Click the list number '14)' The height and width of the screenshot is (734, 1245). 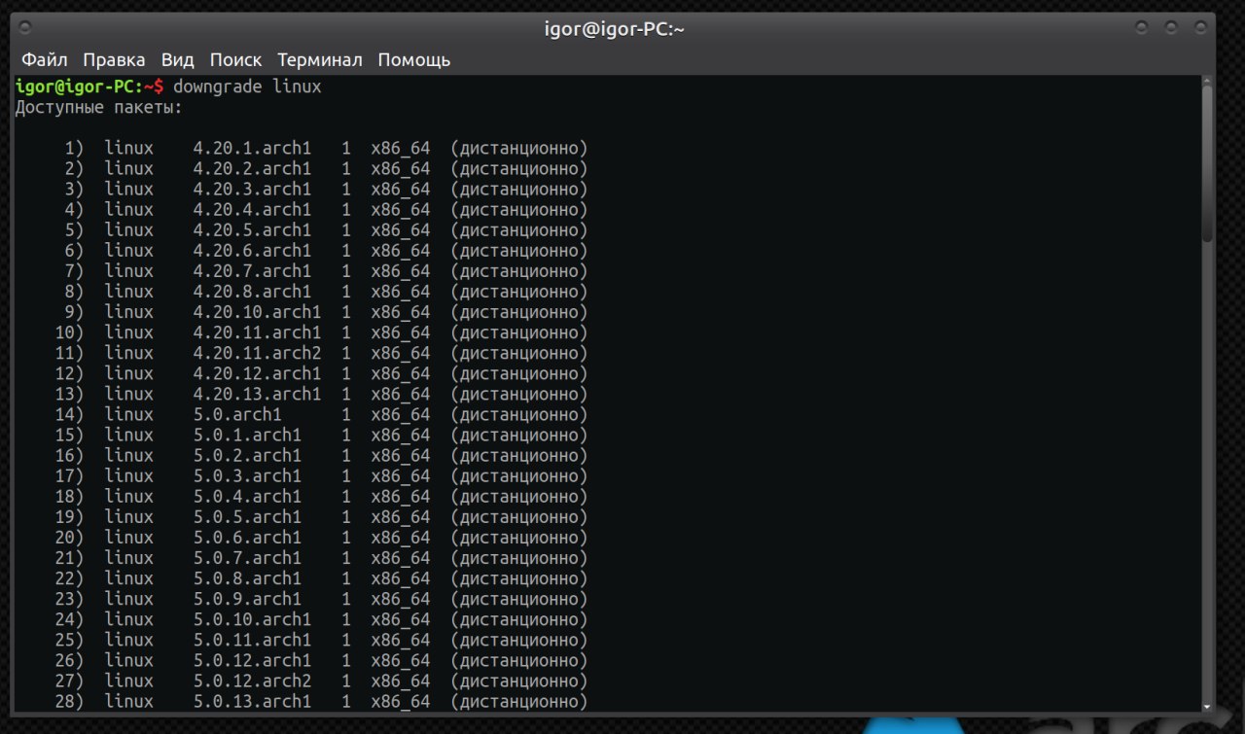coord(69,414)
